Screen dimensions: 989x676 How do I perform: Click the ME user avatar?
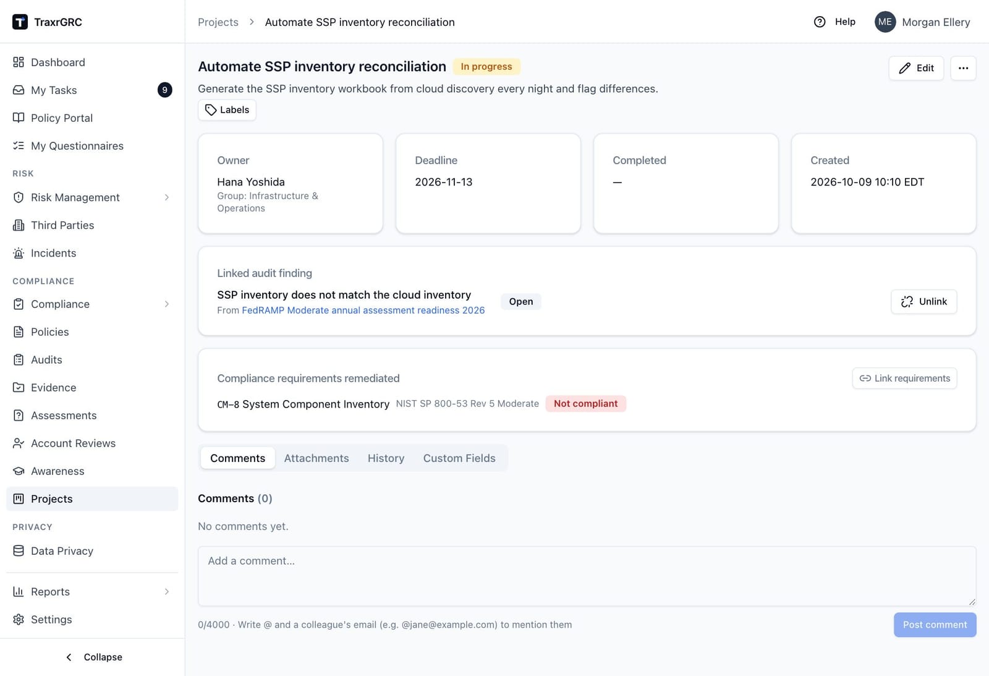click(x=885, y=22)
